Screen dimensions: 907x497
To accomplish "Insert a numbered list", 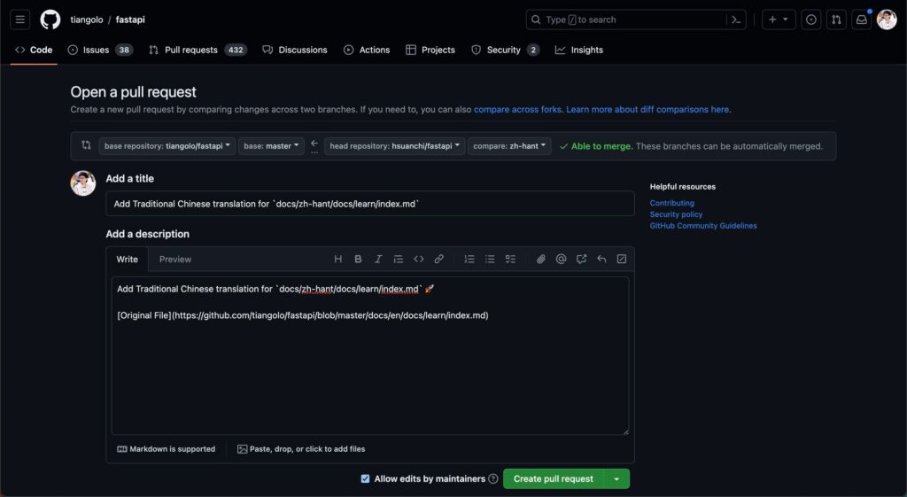I will coord(469,260).
